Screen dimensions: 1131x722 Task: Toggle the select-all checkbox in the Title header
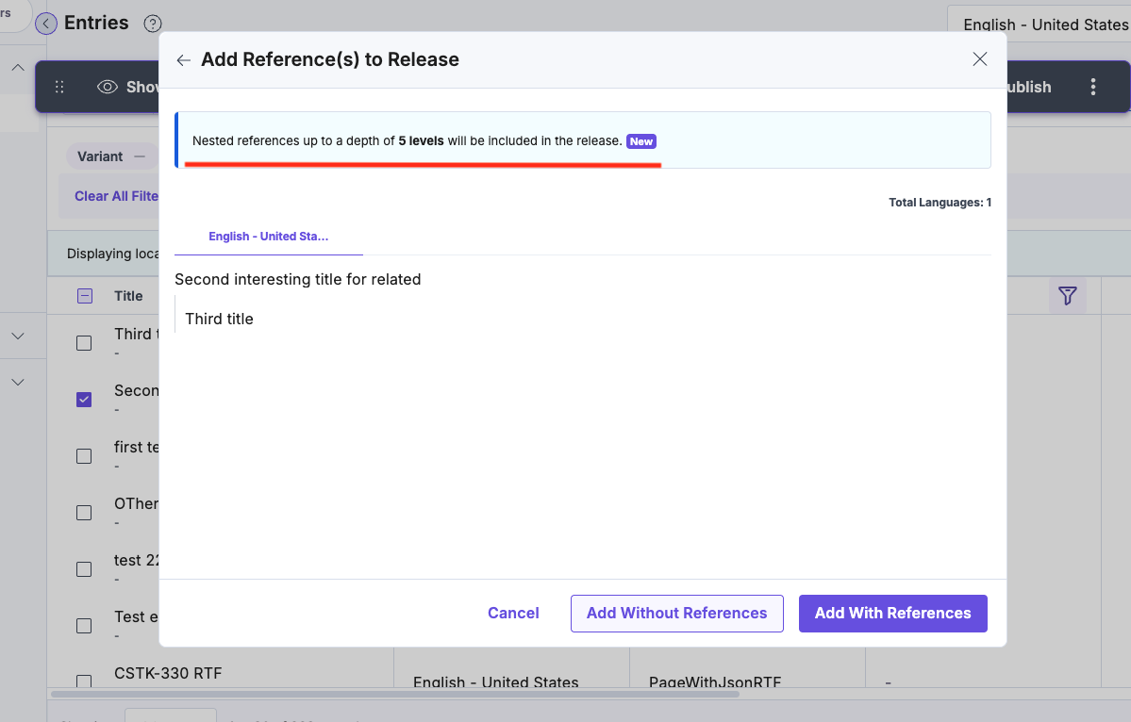83,295
